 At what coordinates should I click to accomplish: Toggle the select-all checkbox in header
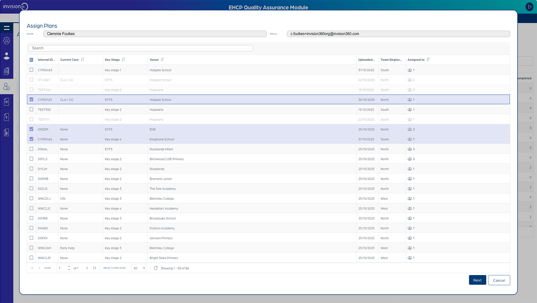31,59
